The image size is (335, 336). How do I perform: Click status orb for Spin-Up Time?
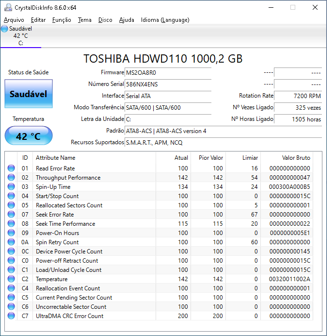coord(11,186)
